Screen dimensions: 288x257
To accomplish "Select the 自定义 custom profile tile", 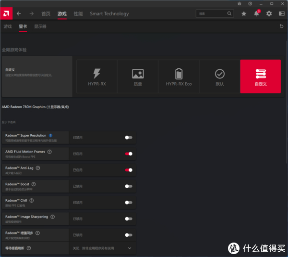I will [261, 77].
